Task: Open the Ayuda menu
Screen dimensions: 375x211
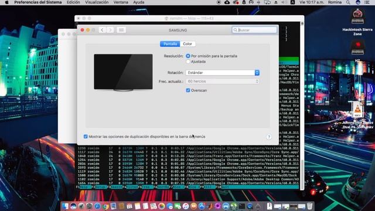Action: click(139, 2)
